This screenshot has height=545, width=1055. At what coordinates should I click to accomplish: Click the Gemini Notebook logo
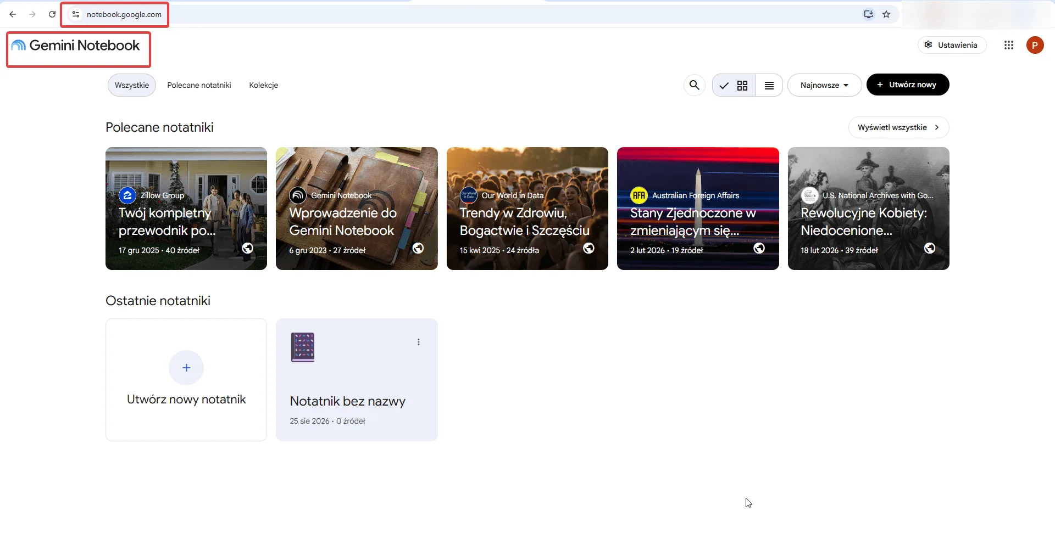click(x=76, y=46)
